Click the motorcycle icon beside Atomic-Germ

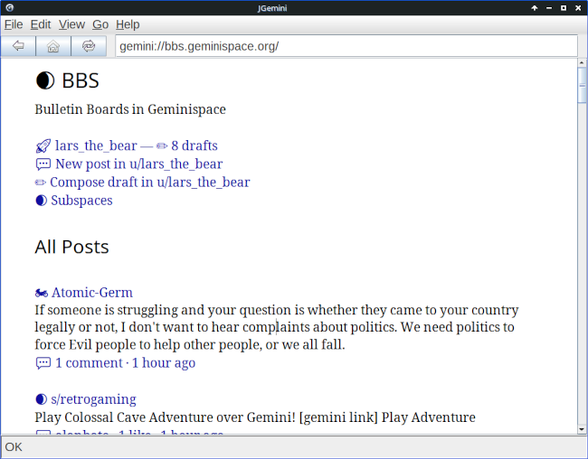(42, 293)
